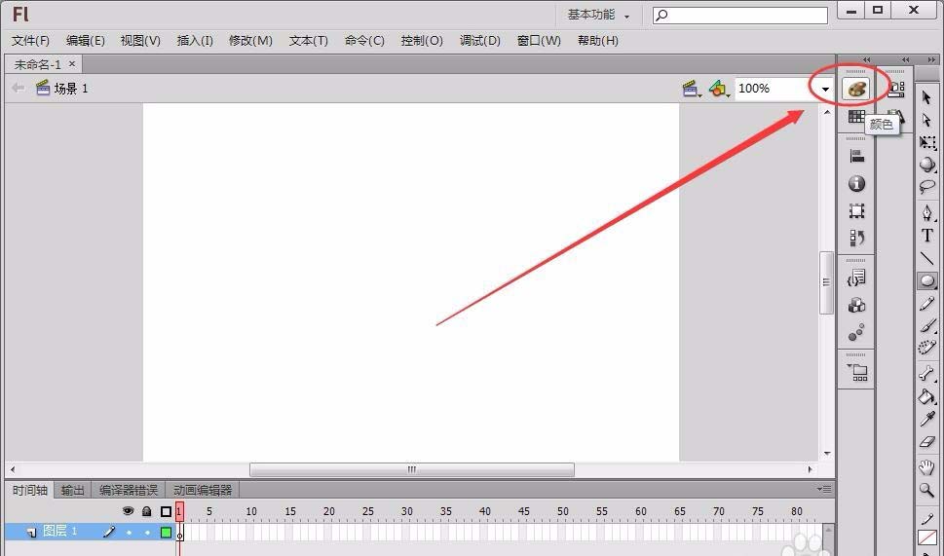Switch to the 动画编辑器 tab
This screenshot has height=556, width=944.
[203, 491]
